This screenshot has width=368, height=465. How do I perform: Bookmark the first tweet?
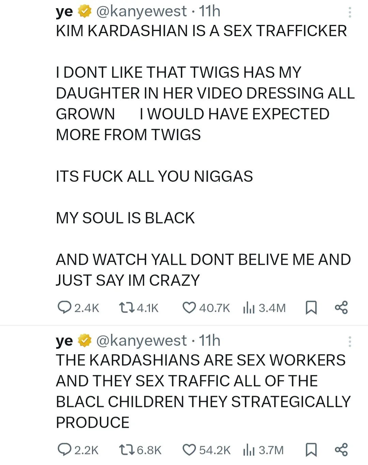point(311,307)
